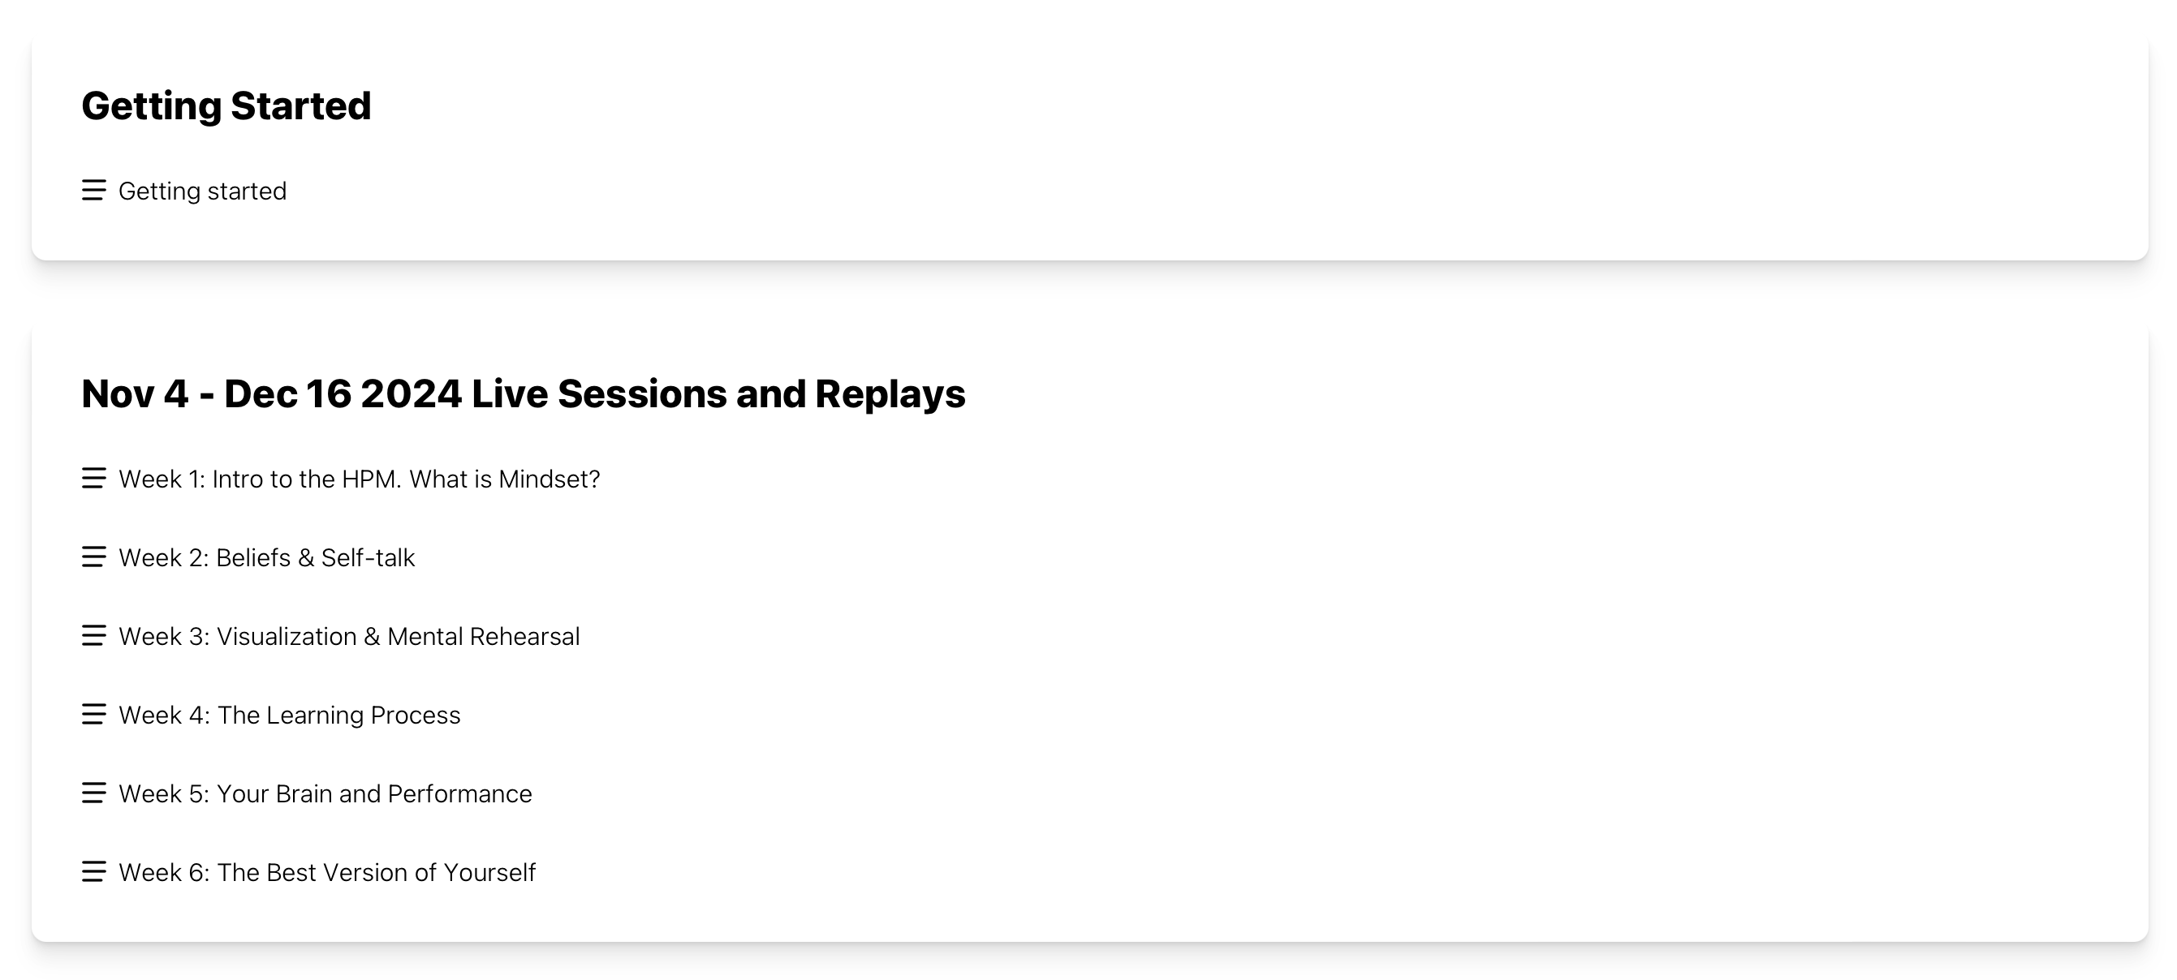Click the reorder icon in Getting Started section

94,191
